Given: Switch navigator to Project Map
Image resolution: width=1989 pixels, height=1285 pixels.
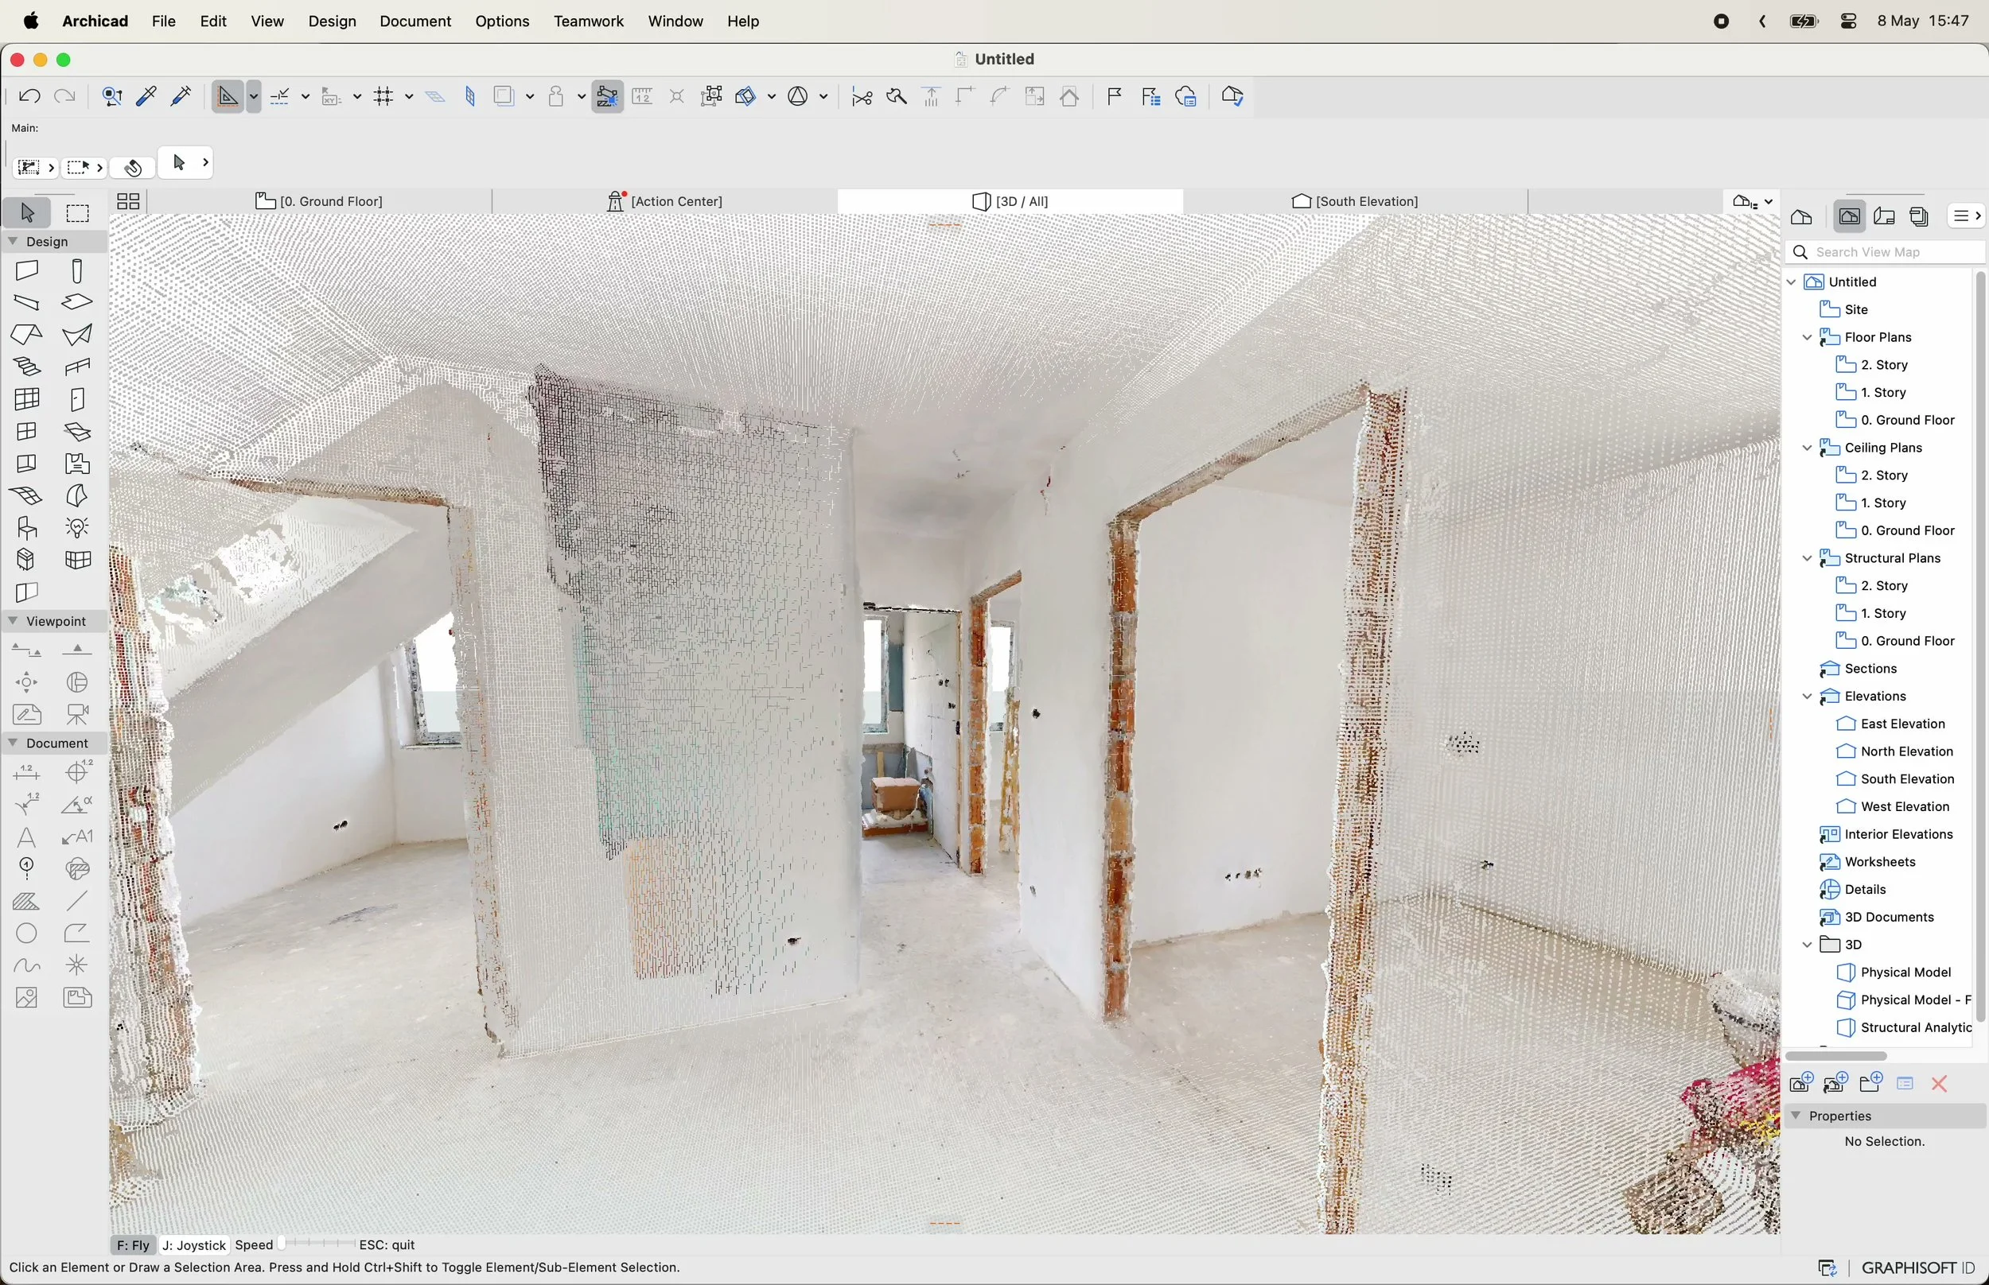Looking at the screenshot, I should coord(1801,217).
